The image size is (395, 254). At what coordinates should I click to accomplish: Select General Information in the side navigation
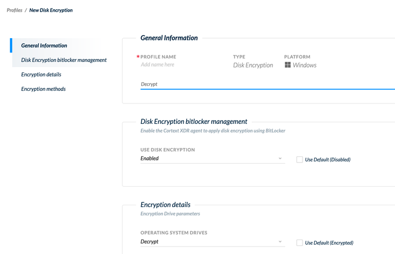(44, 45)
